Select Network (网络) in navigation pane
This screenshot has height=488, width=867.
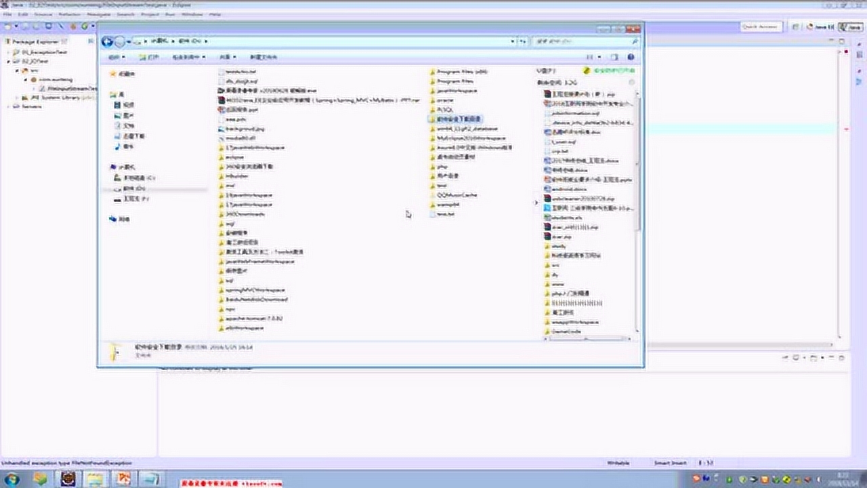point(119,219)
